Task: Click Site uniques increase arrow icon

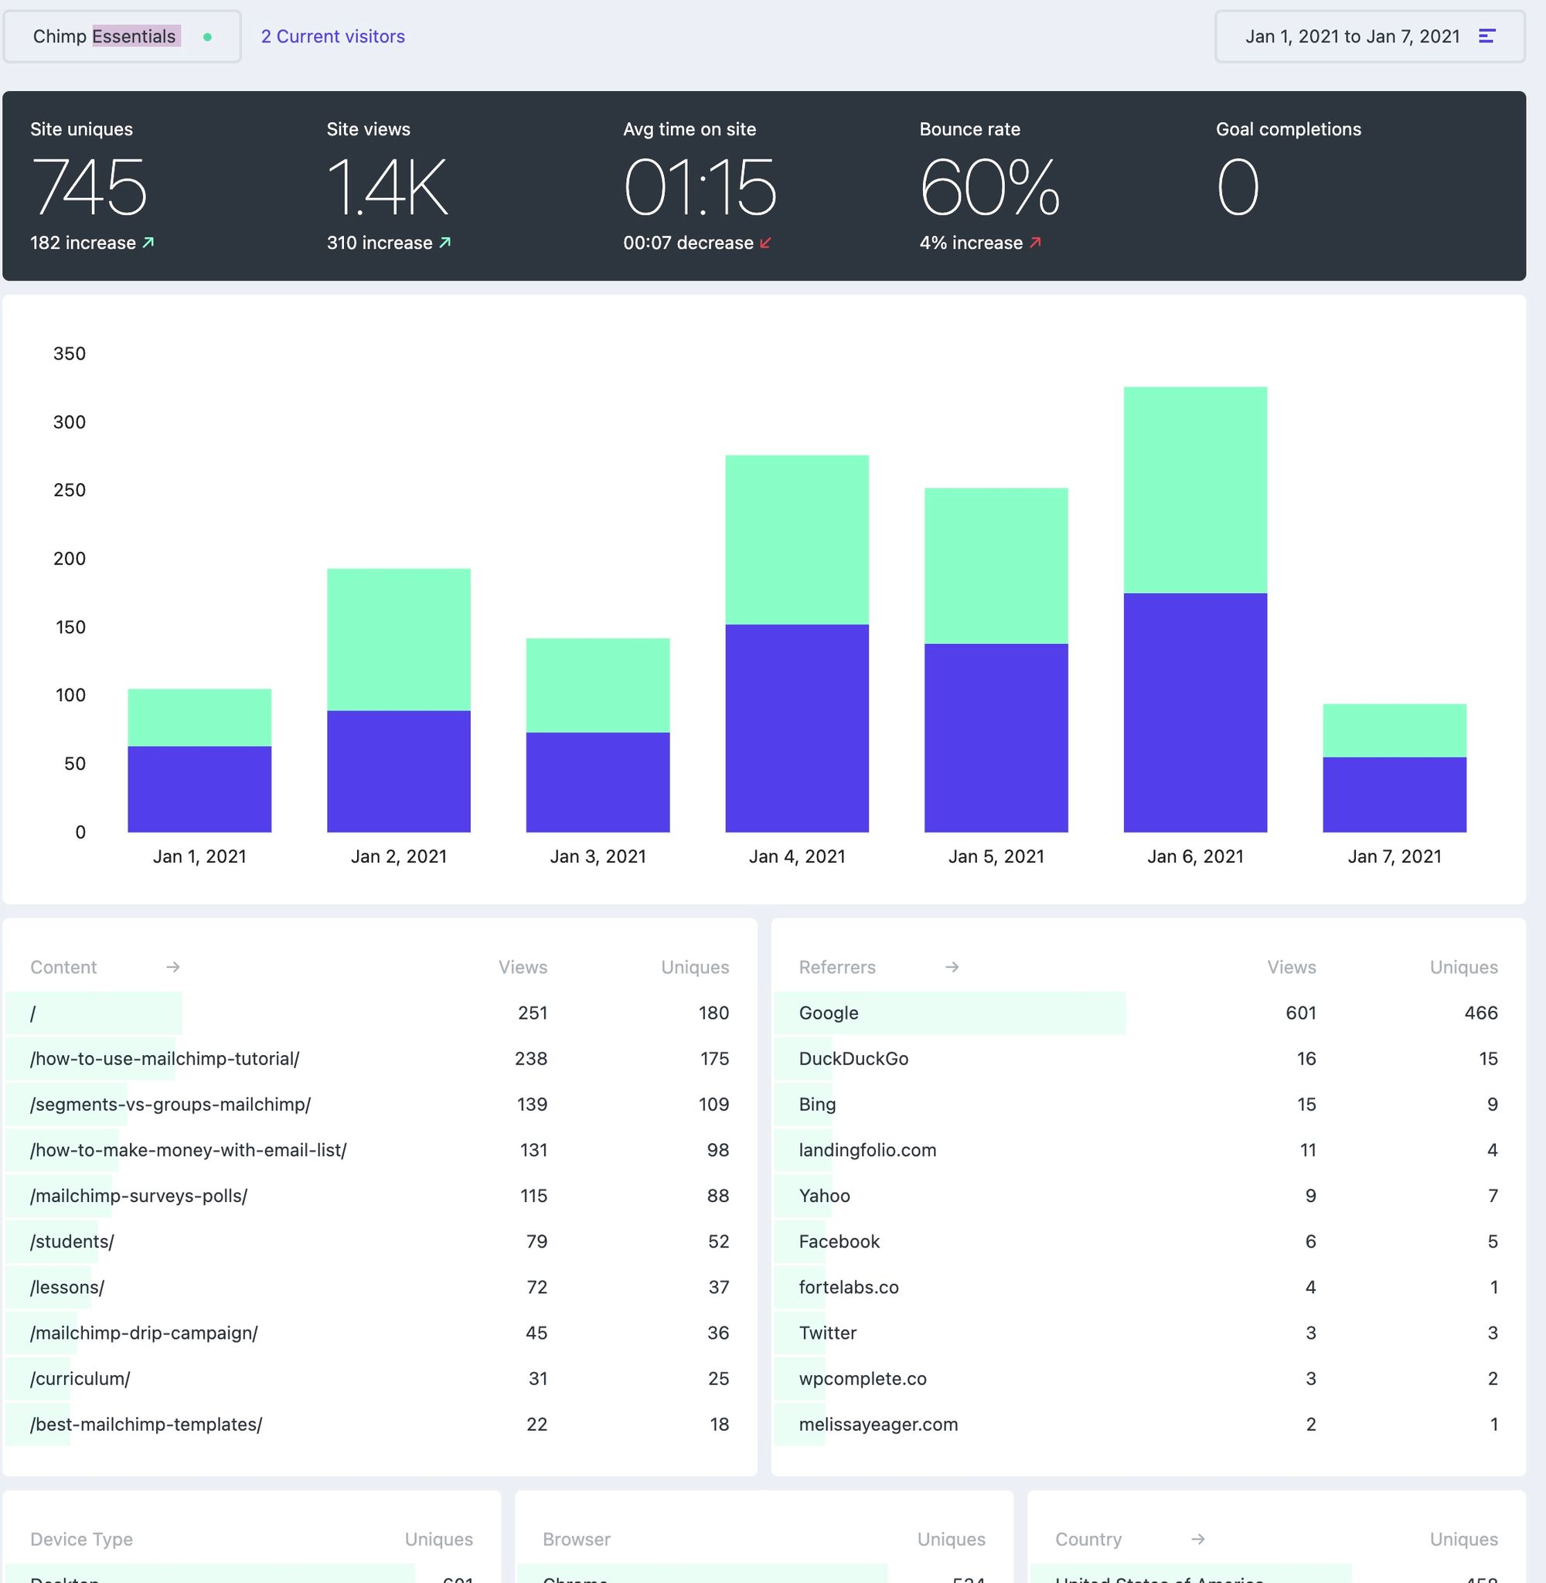Action: click(148, 243)
